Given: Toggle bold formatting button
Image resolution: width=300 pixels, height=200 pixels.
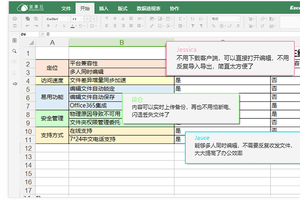Looking at the screenshot, I should 48,26.
